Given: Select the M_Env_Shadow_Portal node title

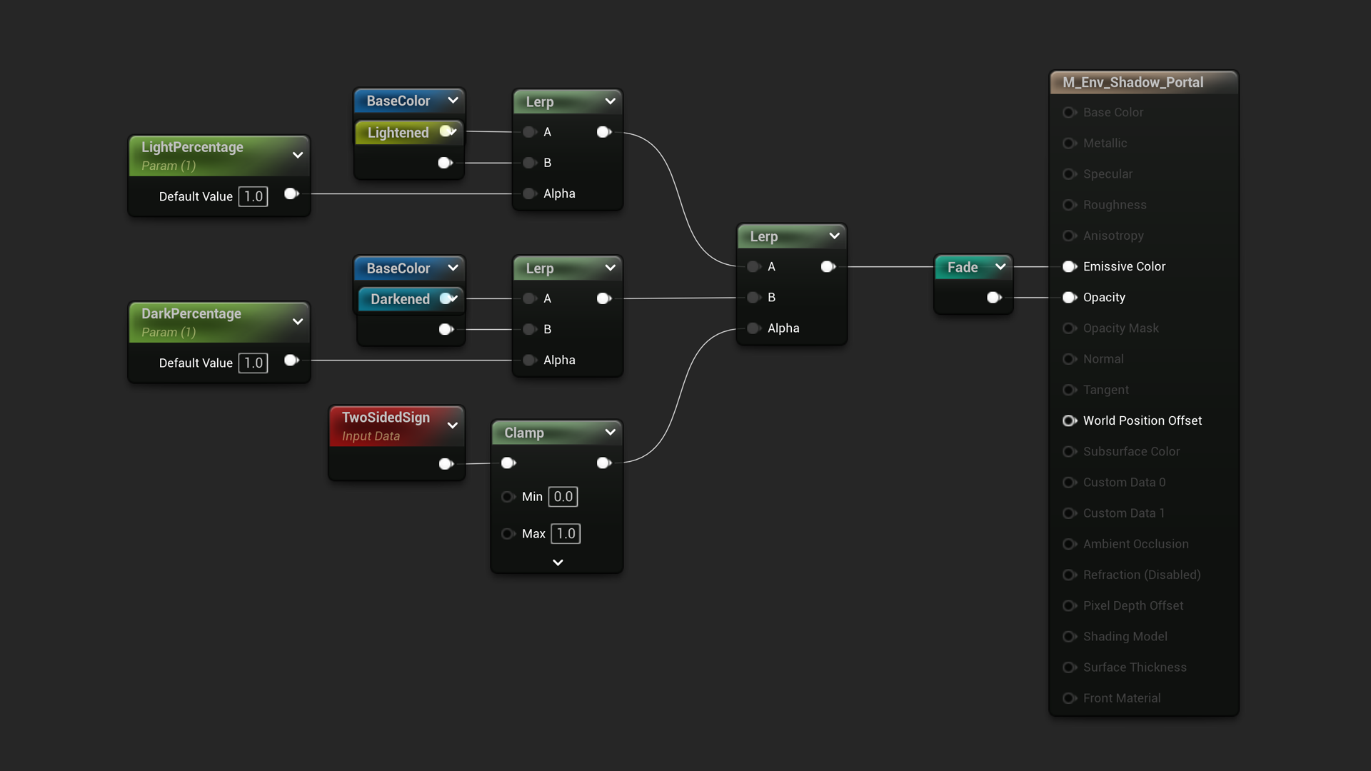Looking at the screenshot, I should [1133, 82].
